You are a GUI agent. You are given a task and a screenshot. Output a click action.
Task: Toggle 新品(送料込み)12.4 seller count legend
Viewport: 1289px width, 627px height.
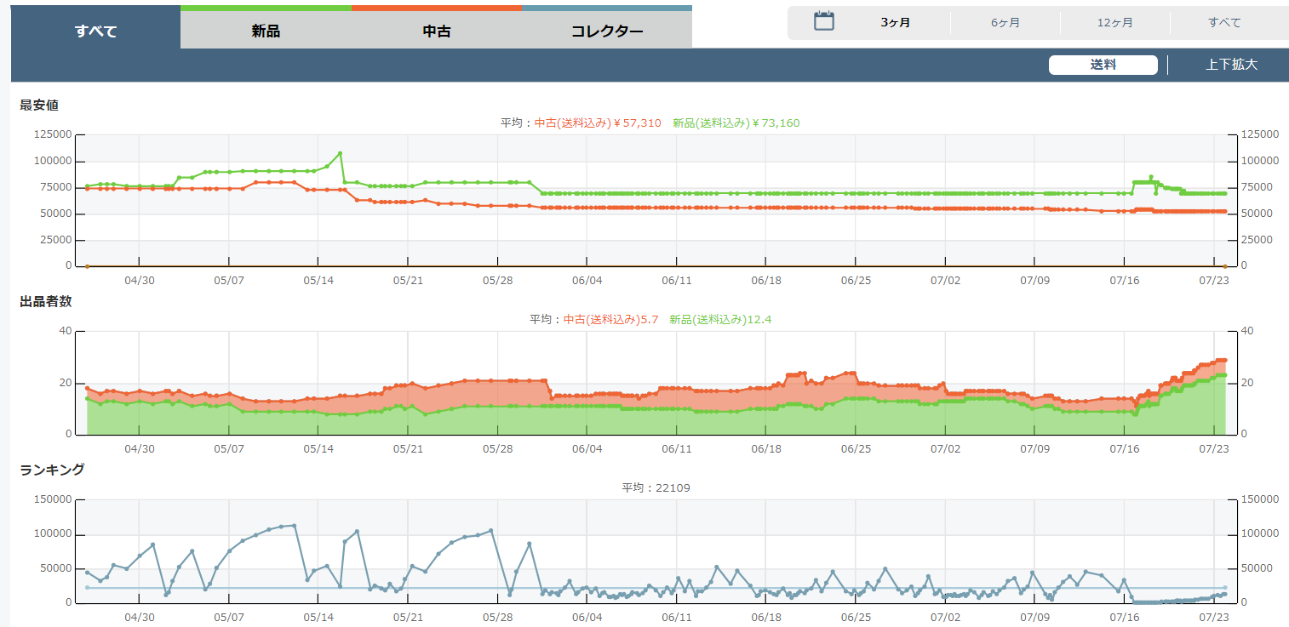[720, 320]
